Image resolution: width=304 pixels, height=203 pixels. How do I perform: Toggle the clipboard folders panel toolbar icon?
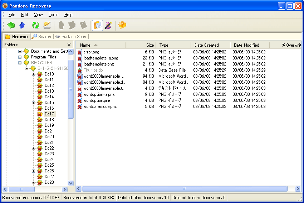point(98,25)
